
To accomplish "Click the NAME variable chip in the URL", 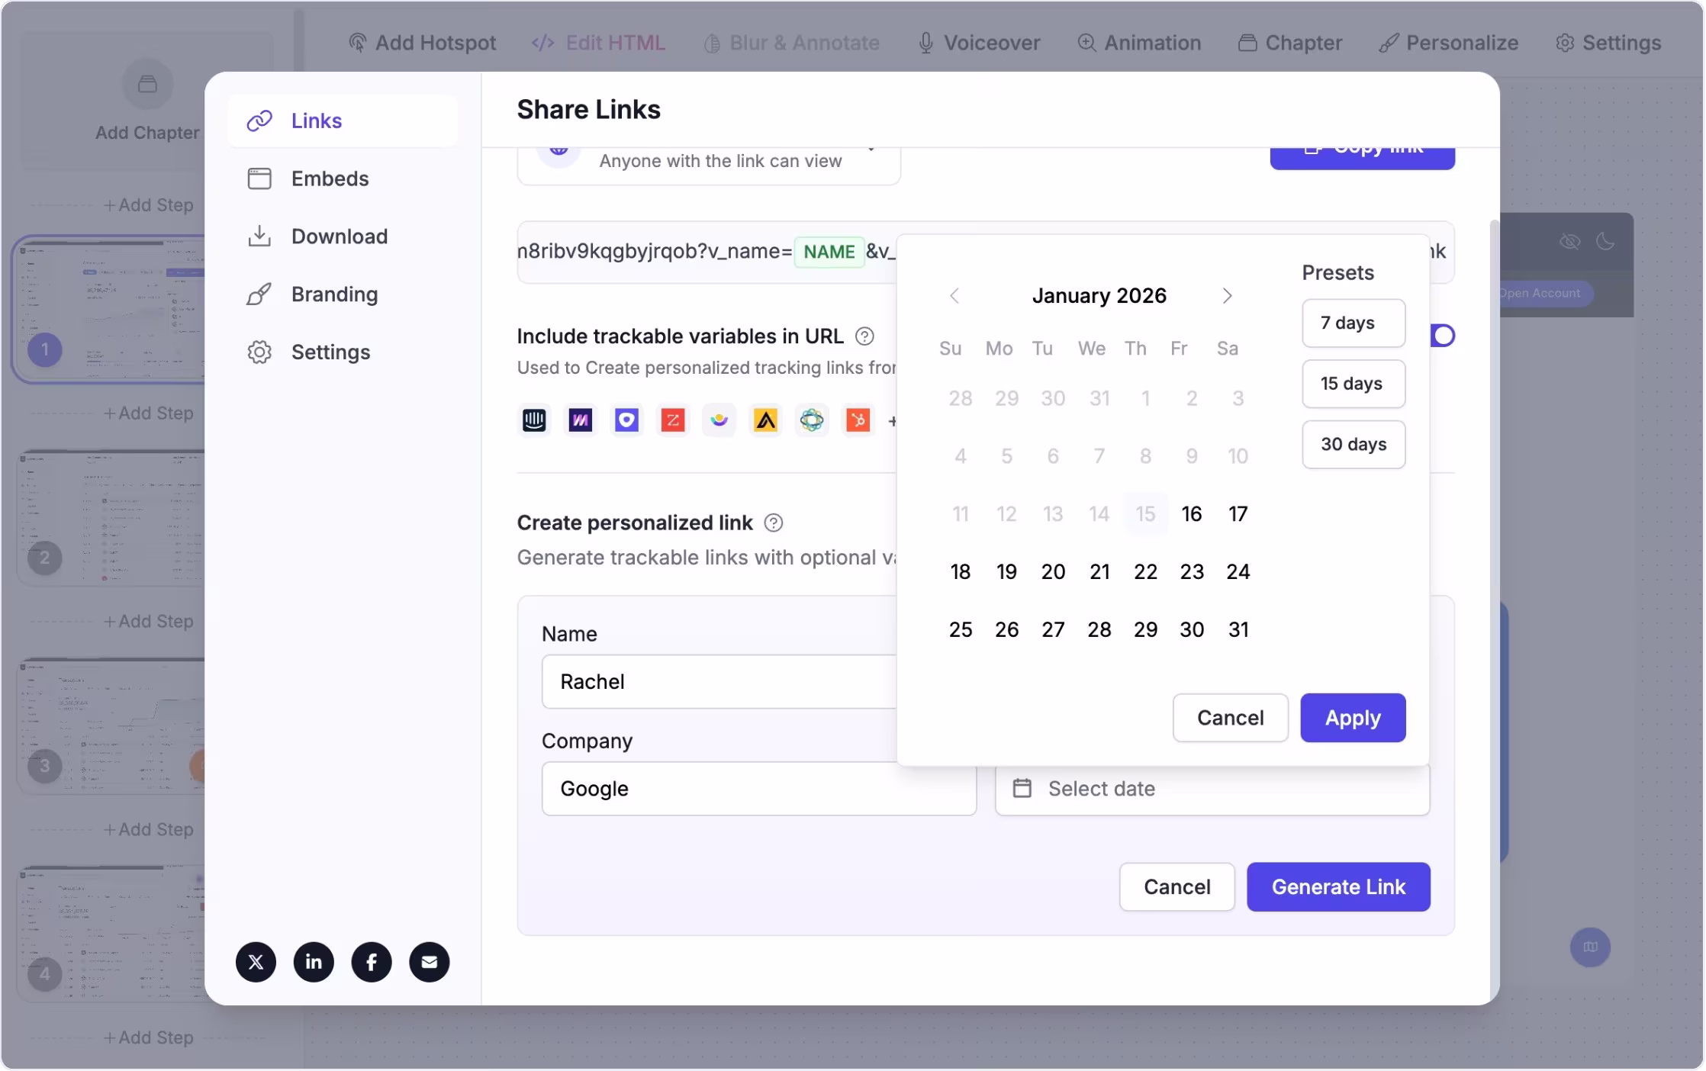I will point(829,252).
